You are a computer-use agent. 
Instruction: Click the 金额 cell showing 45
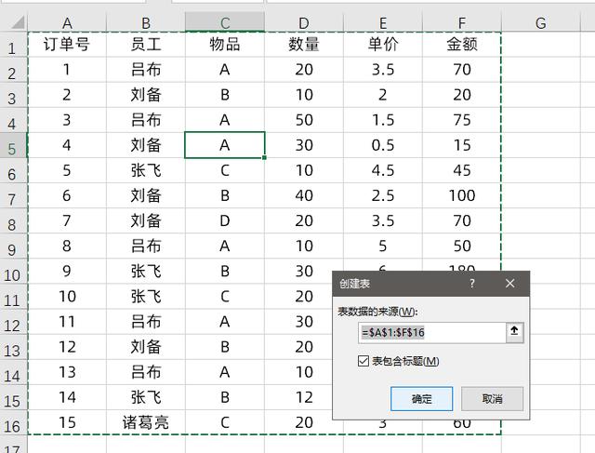click(x=461, y=170)
